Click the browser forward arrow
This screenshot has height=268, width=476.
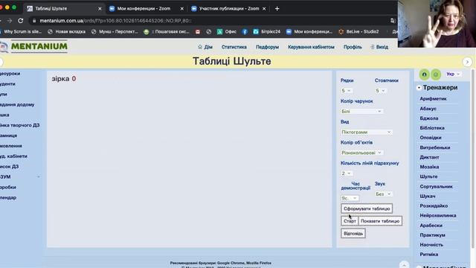[10, 21]
